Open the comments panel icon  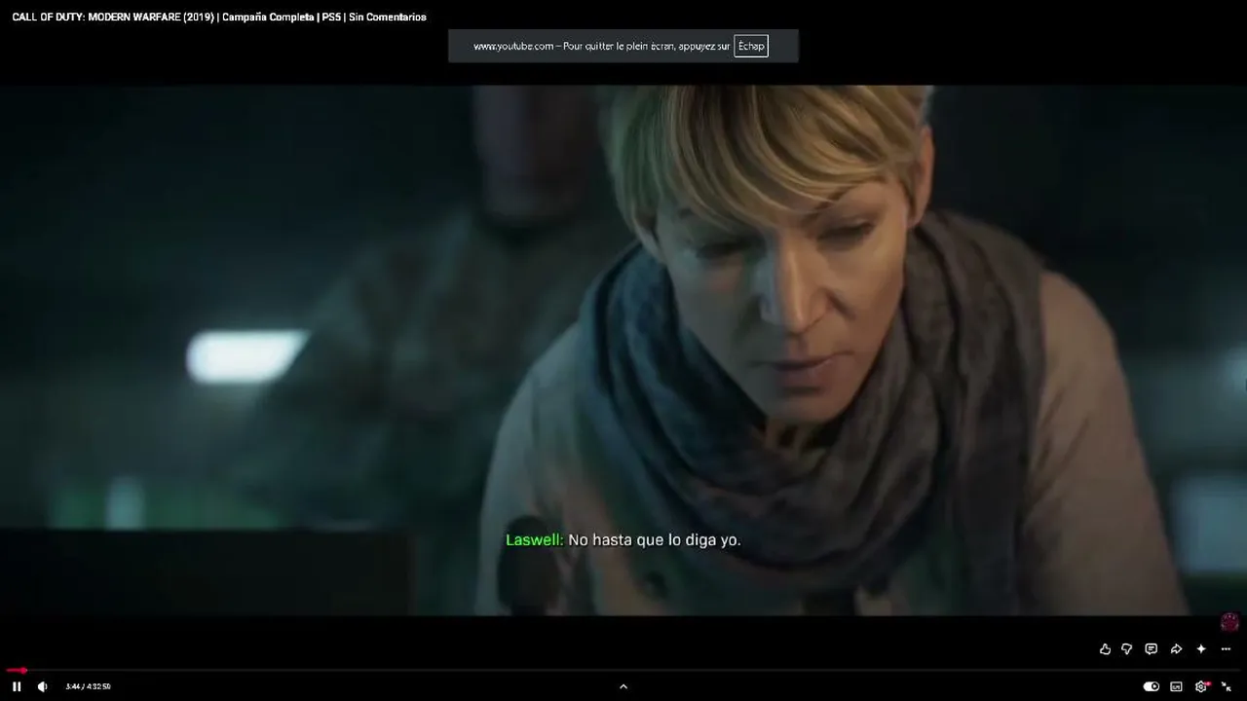pyautogui.click(x=1152, y=649)
